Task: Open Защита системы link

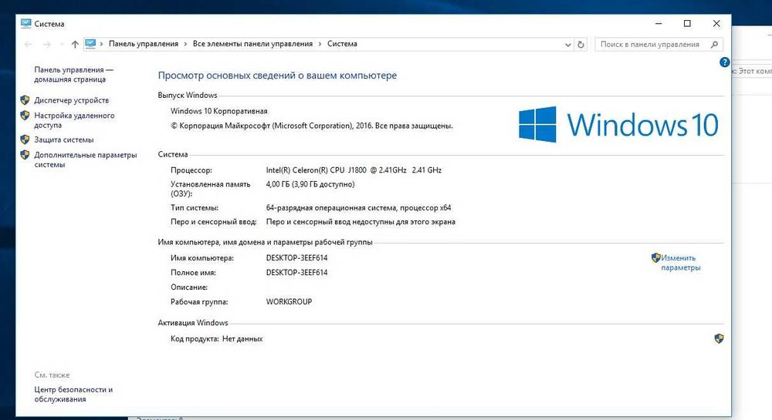Action: click(x=64, y=140)
